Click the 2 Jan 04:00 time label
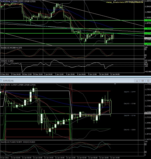 48,74
